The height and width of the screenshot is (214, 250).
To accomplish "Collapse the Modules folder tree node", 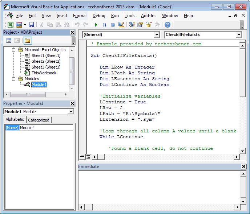I will coord(14,79).
